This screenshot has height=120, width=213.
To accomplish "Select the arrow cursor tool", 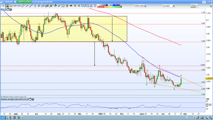I will pyautogui.click(x=3, y=6).
